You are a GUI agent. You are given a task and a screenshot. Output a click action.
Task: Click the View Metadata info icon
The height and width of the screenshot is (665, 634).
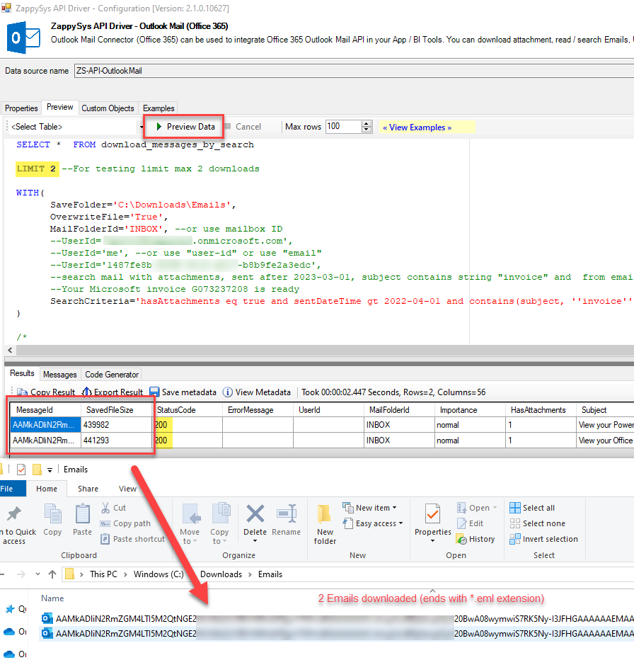pyautogui.click(x=228, y=392)
